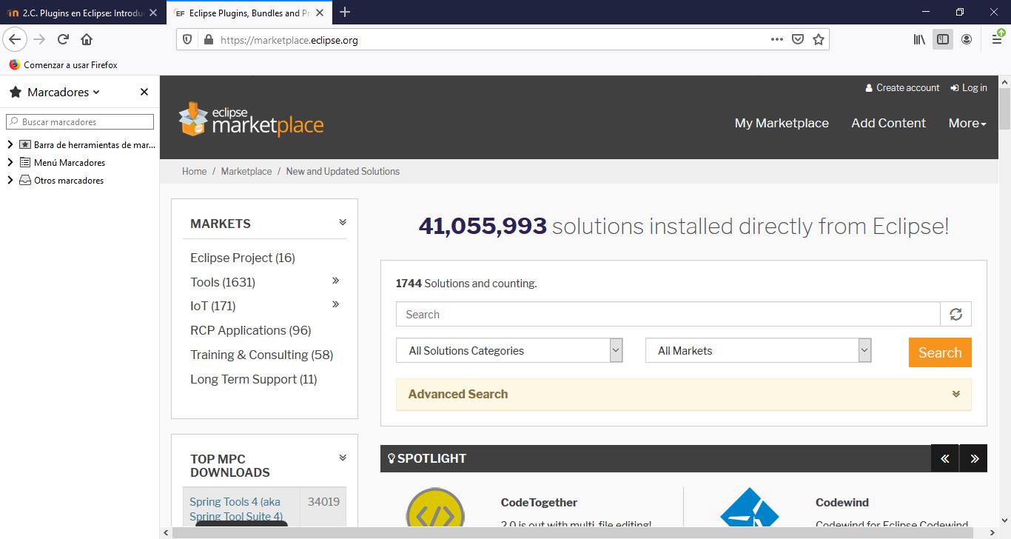Collapse the MARKETS panel chevron
This screenshot has height=539, width=1011.
(343, 222)
